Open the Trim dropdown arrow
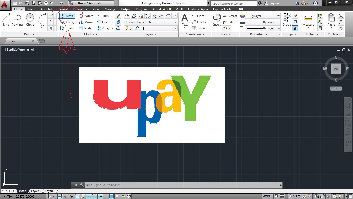Screen dimensions: 353x199 [112, 16]
